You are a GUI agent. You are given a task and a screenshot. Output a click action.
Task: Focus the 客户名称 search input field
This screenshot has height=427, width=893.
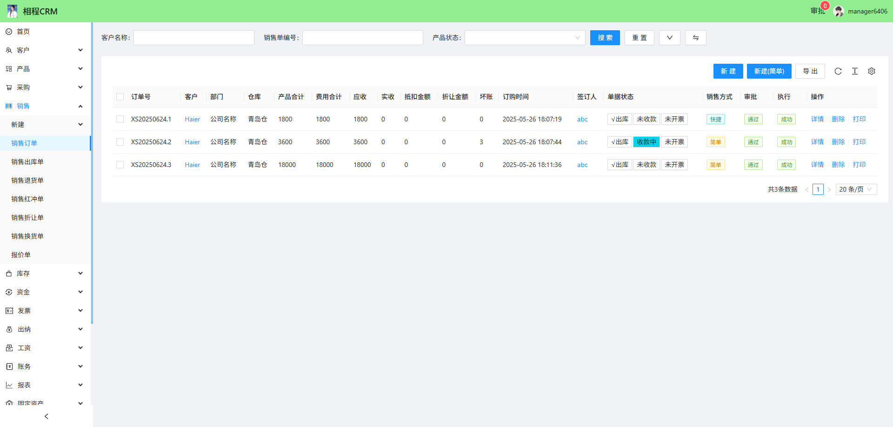click(194, 38)
